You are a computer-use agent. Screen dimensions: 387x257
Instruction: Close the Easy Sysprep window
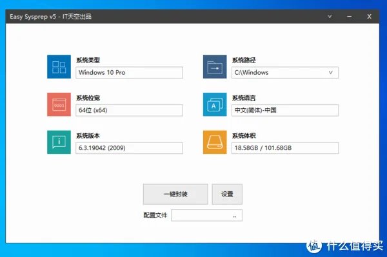369,17
